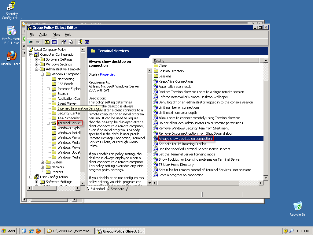The height and width of the screenshot is (235, 313).
Task: Select Start a program on connection policy
Action: click(x=181, y=175)
